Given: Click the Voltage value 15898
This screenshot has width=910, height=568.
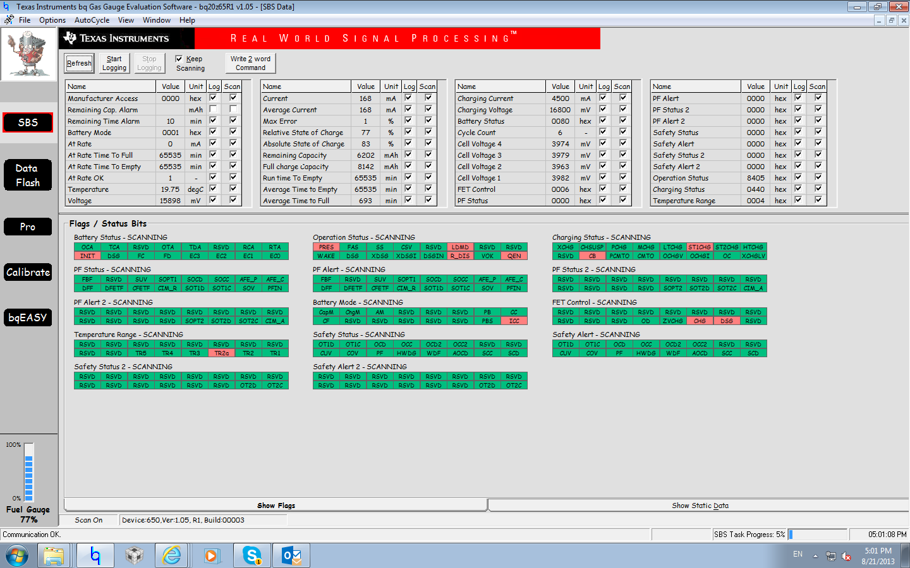Looking at the screenshot, I should [x=170, y=201].
